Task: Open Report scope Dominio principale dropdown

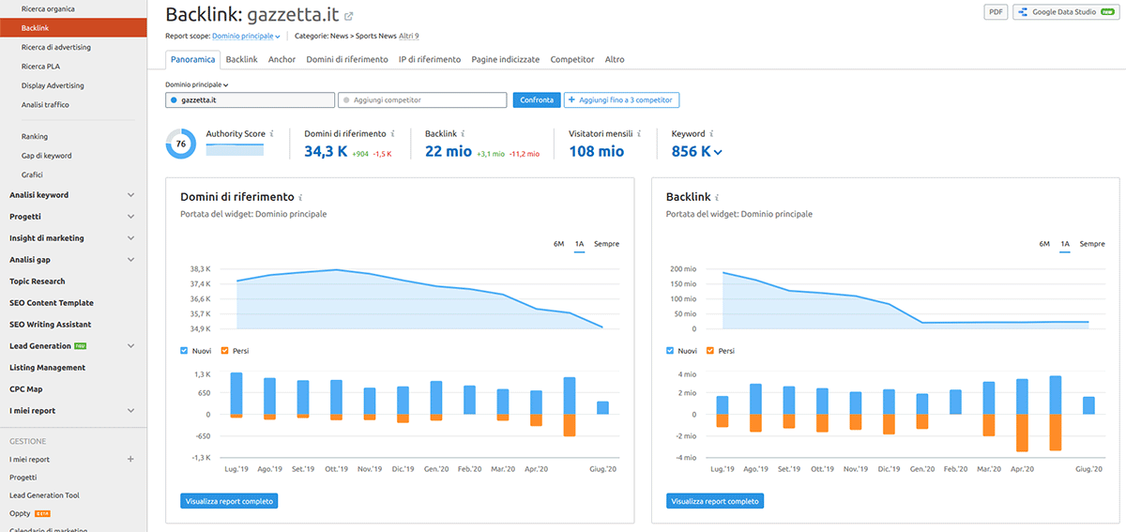Action: coord(247,36)
